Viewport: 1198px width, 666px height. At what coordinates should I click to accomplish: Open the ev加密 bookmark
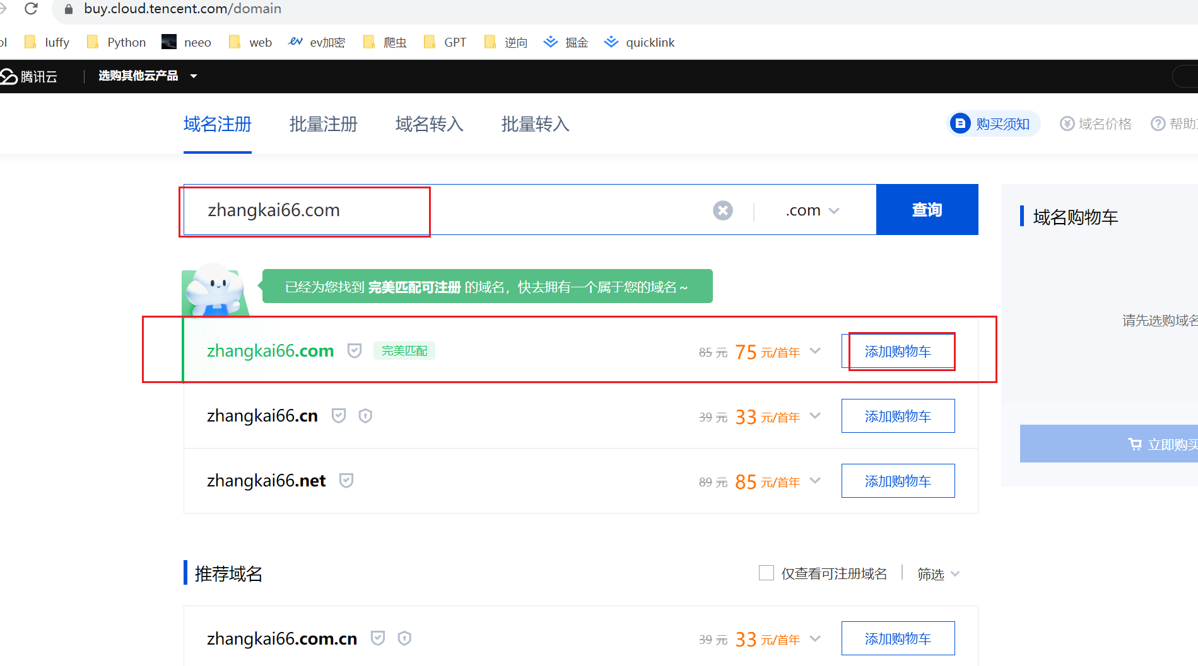pos(317,42)
